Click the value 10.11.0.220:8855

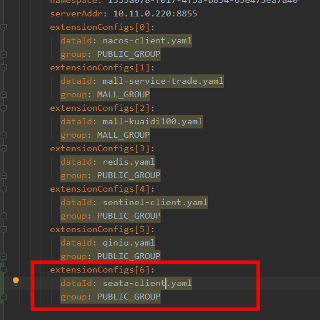[x=155, y=13]
